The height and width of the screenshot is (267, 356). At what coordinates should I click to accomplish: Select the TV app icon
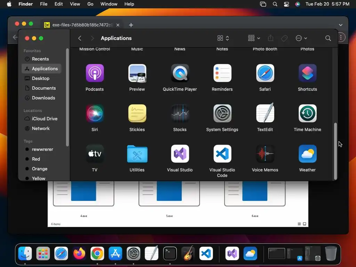(95, 154)
